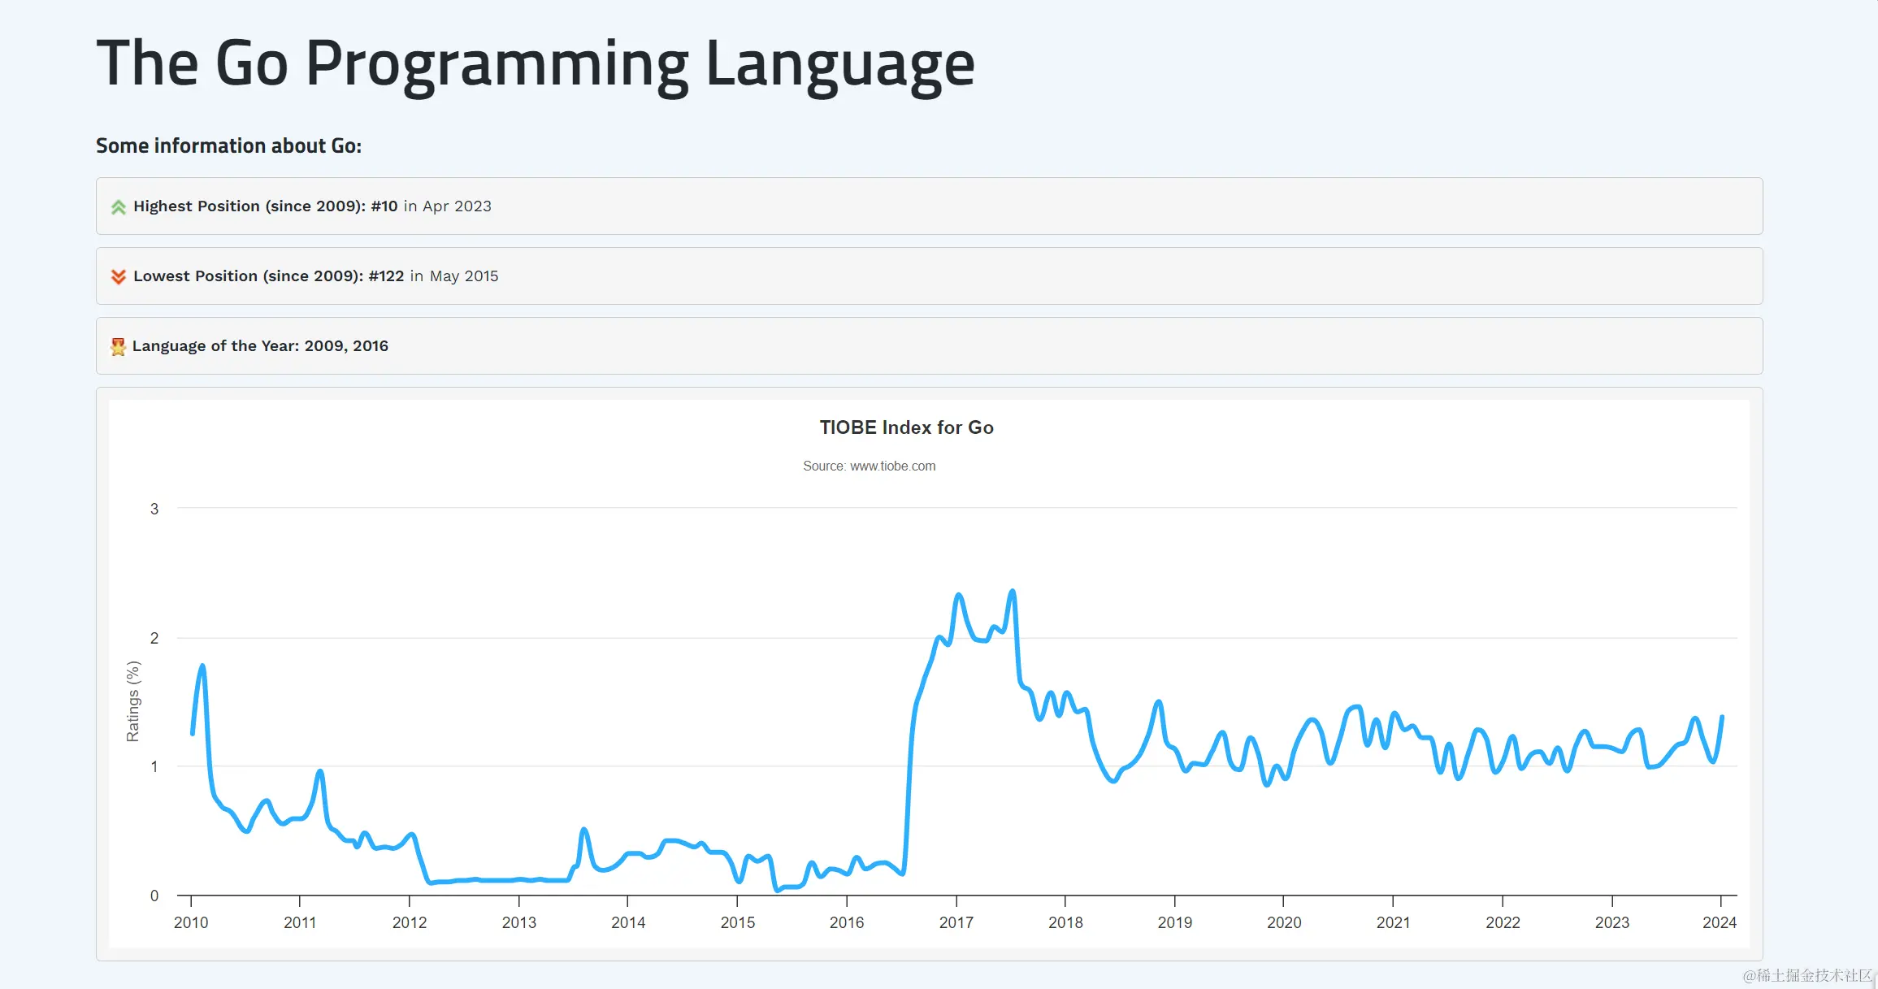Click the line's final point at 2024
The height and width of the screenshot is (989, 1878).
point(1722,717)
